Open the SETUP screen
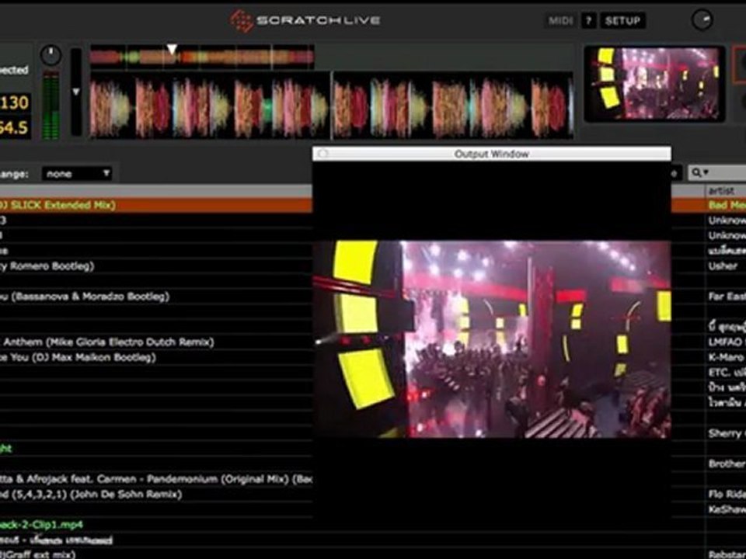746x559 pixels. (x=622, y=21)
